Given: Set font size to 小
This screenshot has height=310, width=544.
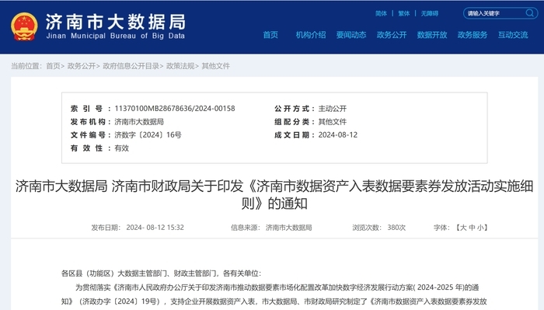Looking at the screenshot, I should (x=480, y=228).
